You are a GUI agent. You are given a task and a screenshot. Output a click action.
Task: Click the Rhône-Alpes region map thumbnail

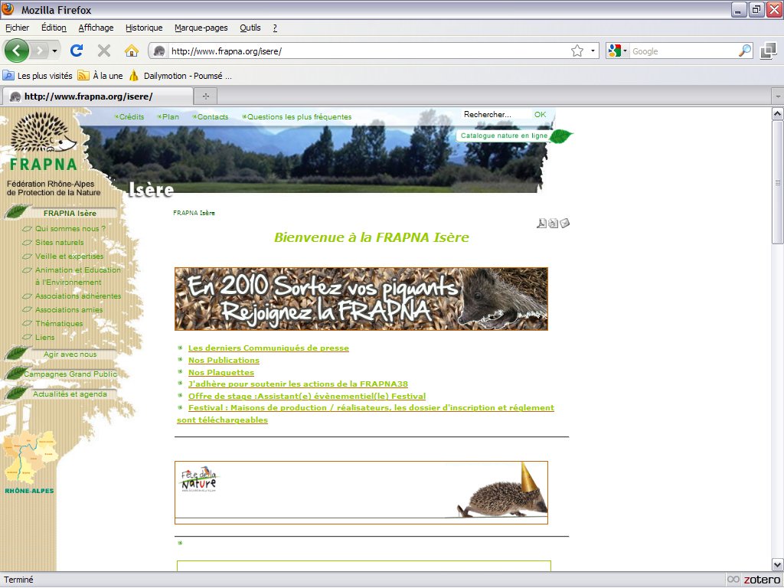(29, 459)
